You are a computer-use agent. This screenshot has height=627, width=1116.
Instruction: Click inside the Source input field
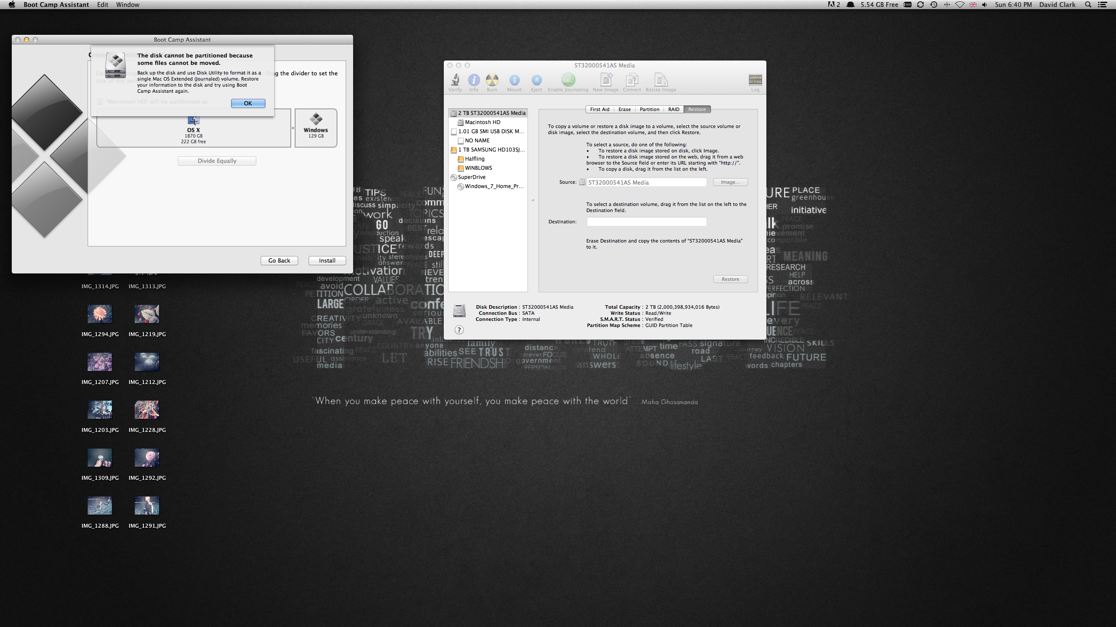[646, 182]
